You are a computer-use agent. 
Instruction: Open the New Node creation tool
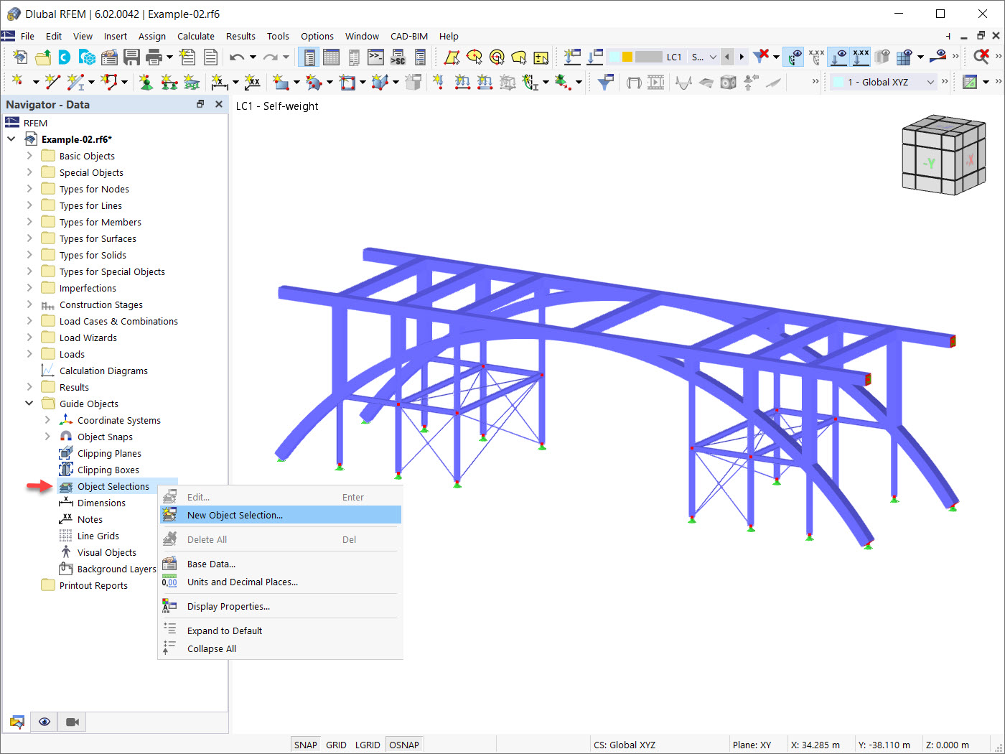(18, 82)
